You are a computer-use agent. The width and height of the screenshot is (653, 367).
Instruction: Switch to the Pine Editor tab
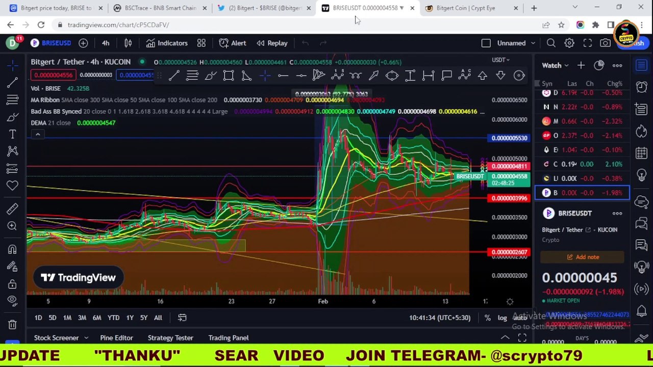tap(116, 338)
